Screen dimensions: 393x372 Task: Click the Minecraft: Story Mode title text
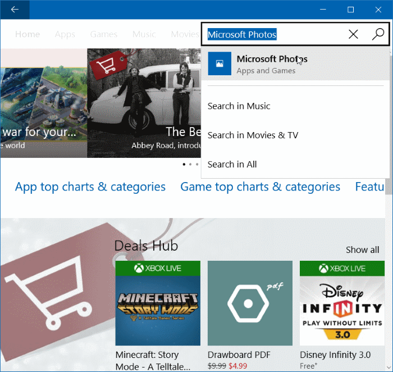pos(153,361)
